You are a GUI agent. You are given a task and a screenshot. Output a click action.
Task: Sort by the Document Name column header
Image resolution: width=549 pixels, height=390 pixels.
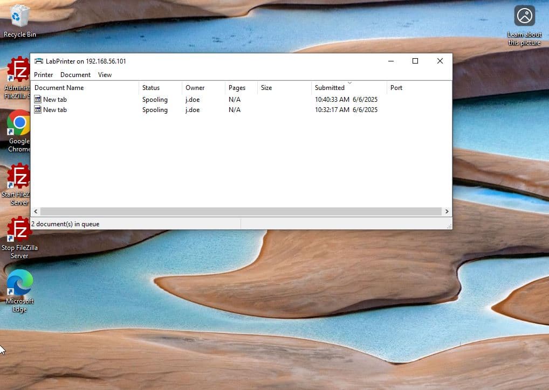point(59,88)
